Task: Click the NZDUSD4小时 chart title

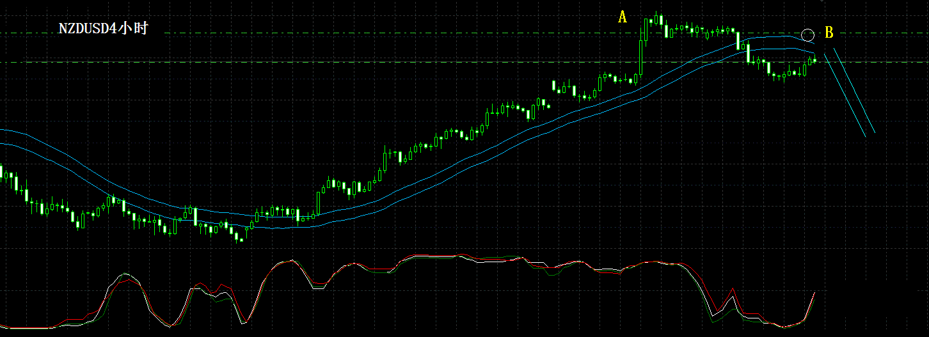Action: click(103, 29)
